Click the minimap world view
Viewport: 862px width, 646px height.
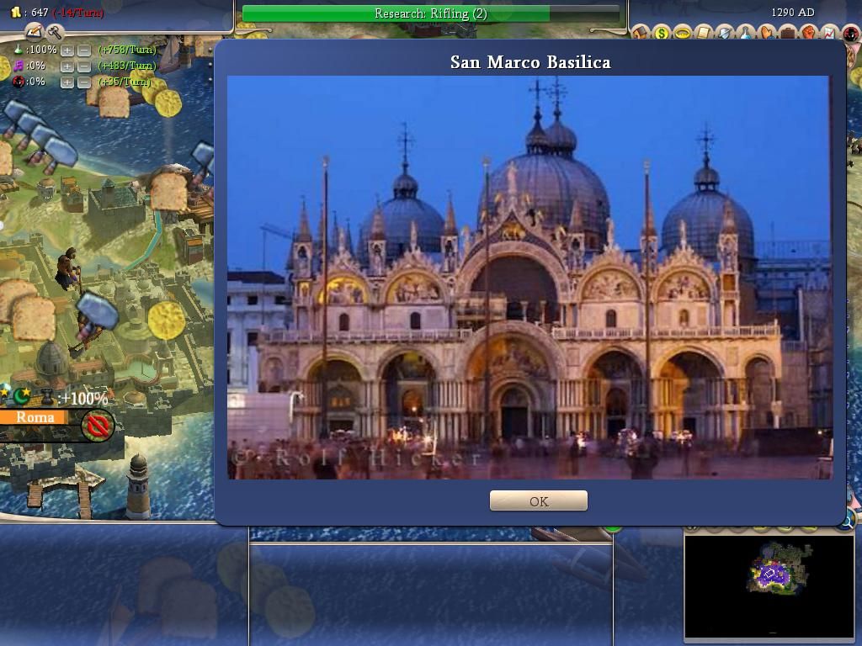(x=769, y=586)
